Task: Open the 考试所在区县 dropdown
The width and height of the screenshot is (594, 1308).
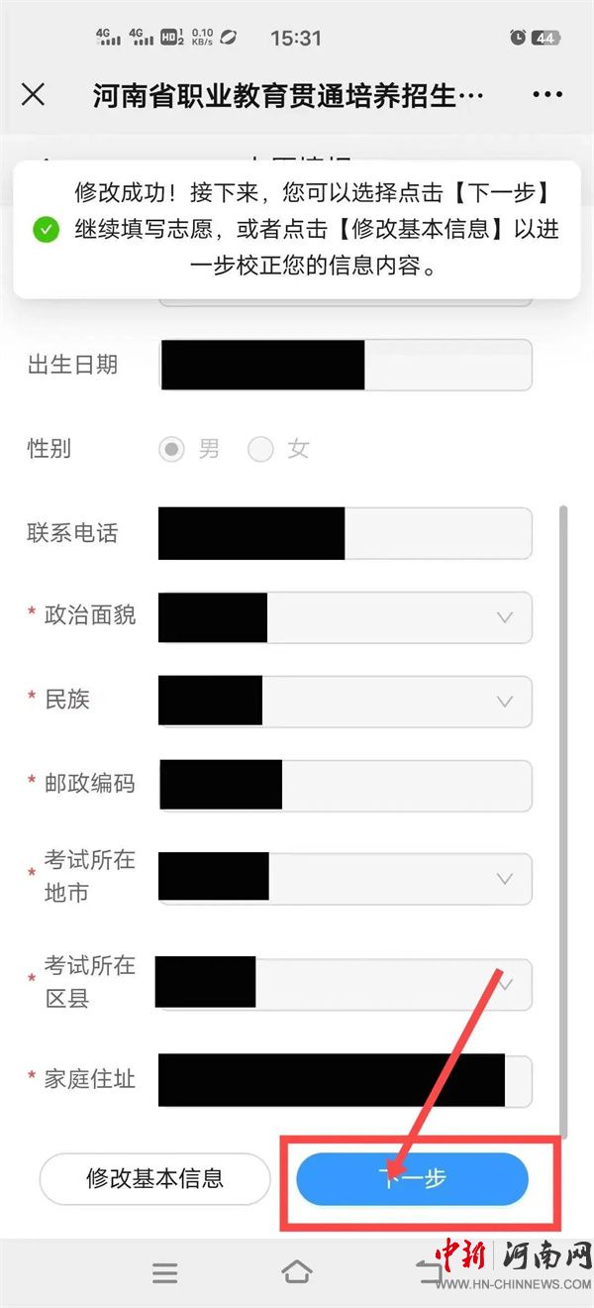Action: 506,984
